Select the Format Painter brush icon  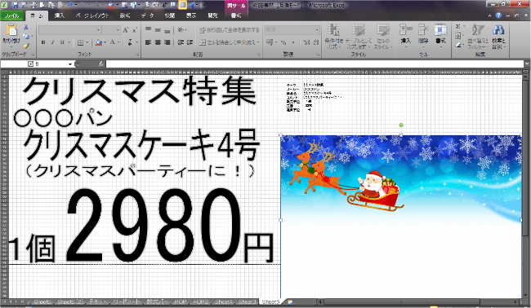click(26, 46)
